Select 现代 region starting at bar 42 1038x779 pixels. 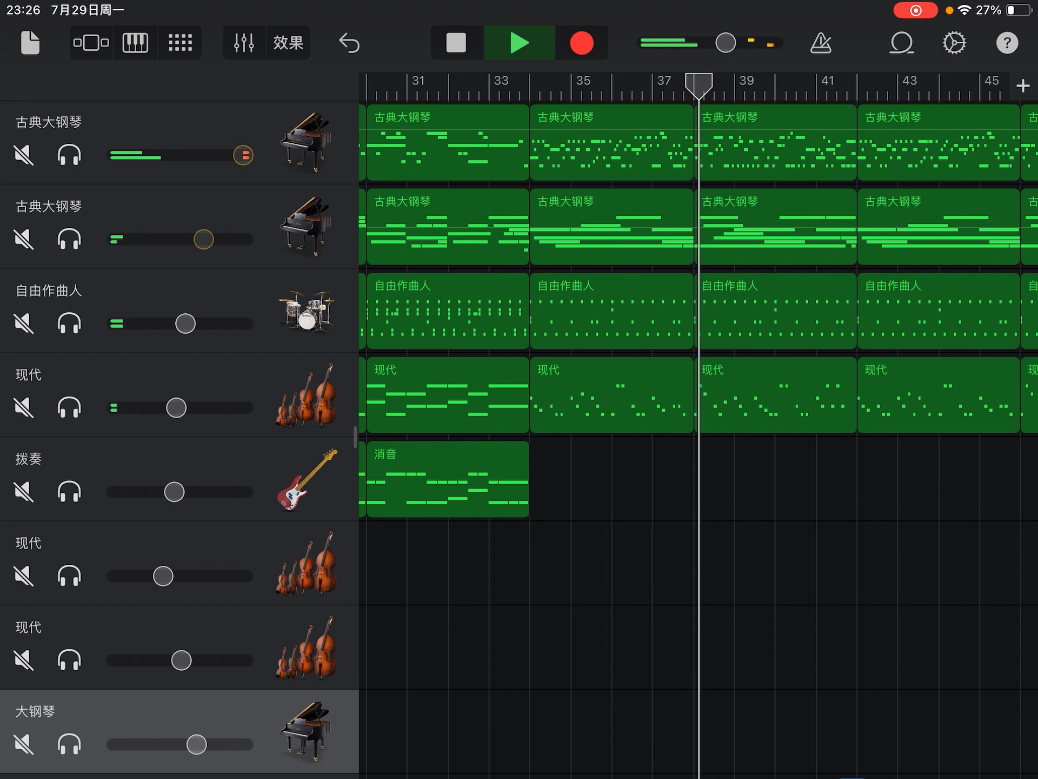pos(939,395)
